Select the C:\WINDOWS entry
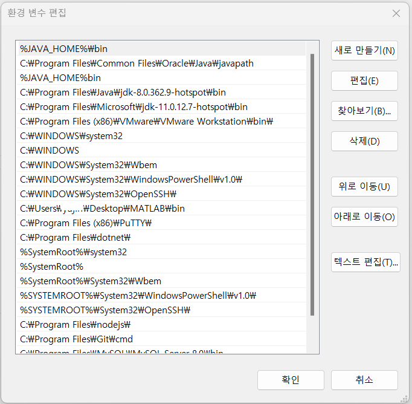Viewport: 412px width, 404px height. [x=161, y=151]
